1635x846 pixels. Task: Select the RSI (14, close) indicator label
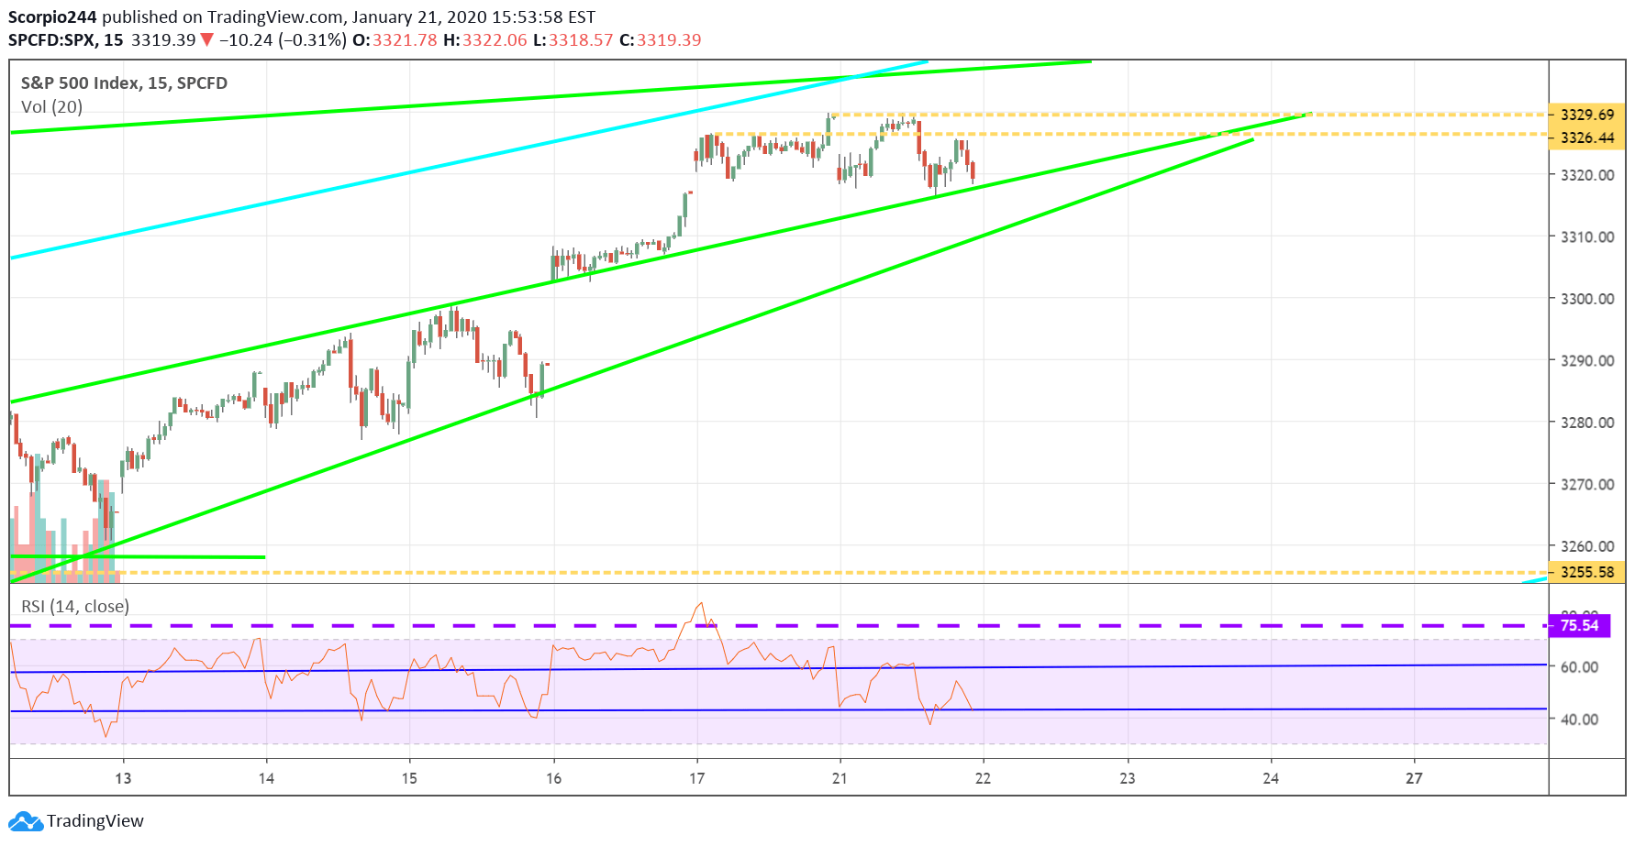[x=75, y=607]
